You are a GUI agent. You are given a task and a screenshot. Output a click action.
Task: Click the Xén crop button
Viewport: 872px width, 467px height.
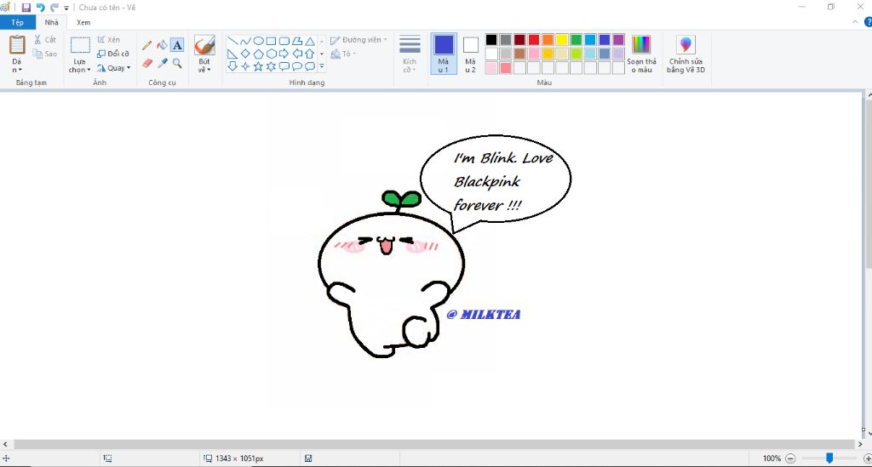pyautogui.click(x=108, y=39)
